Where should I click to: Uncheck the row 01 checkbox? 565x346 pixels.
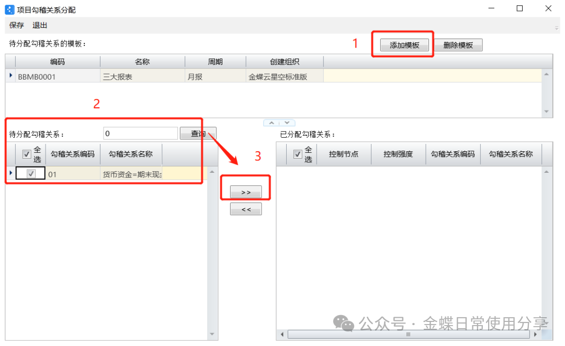point(31,174)
